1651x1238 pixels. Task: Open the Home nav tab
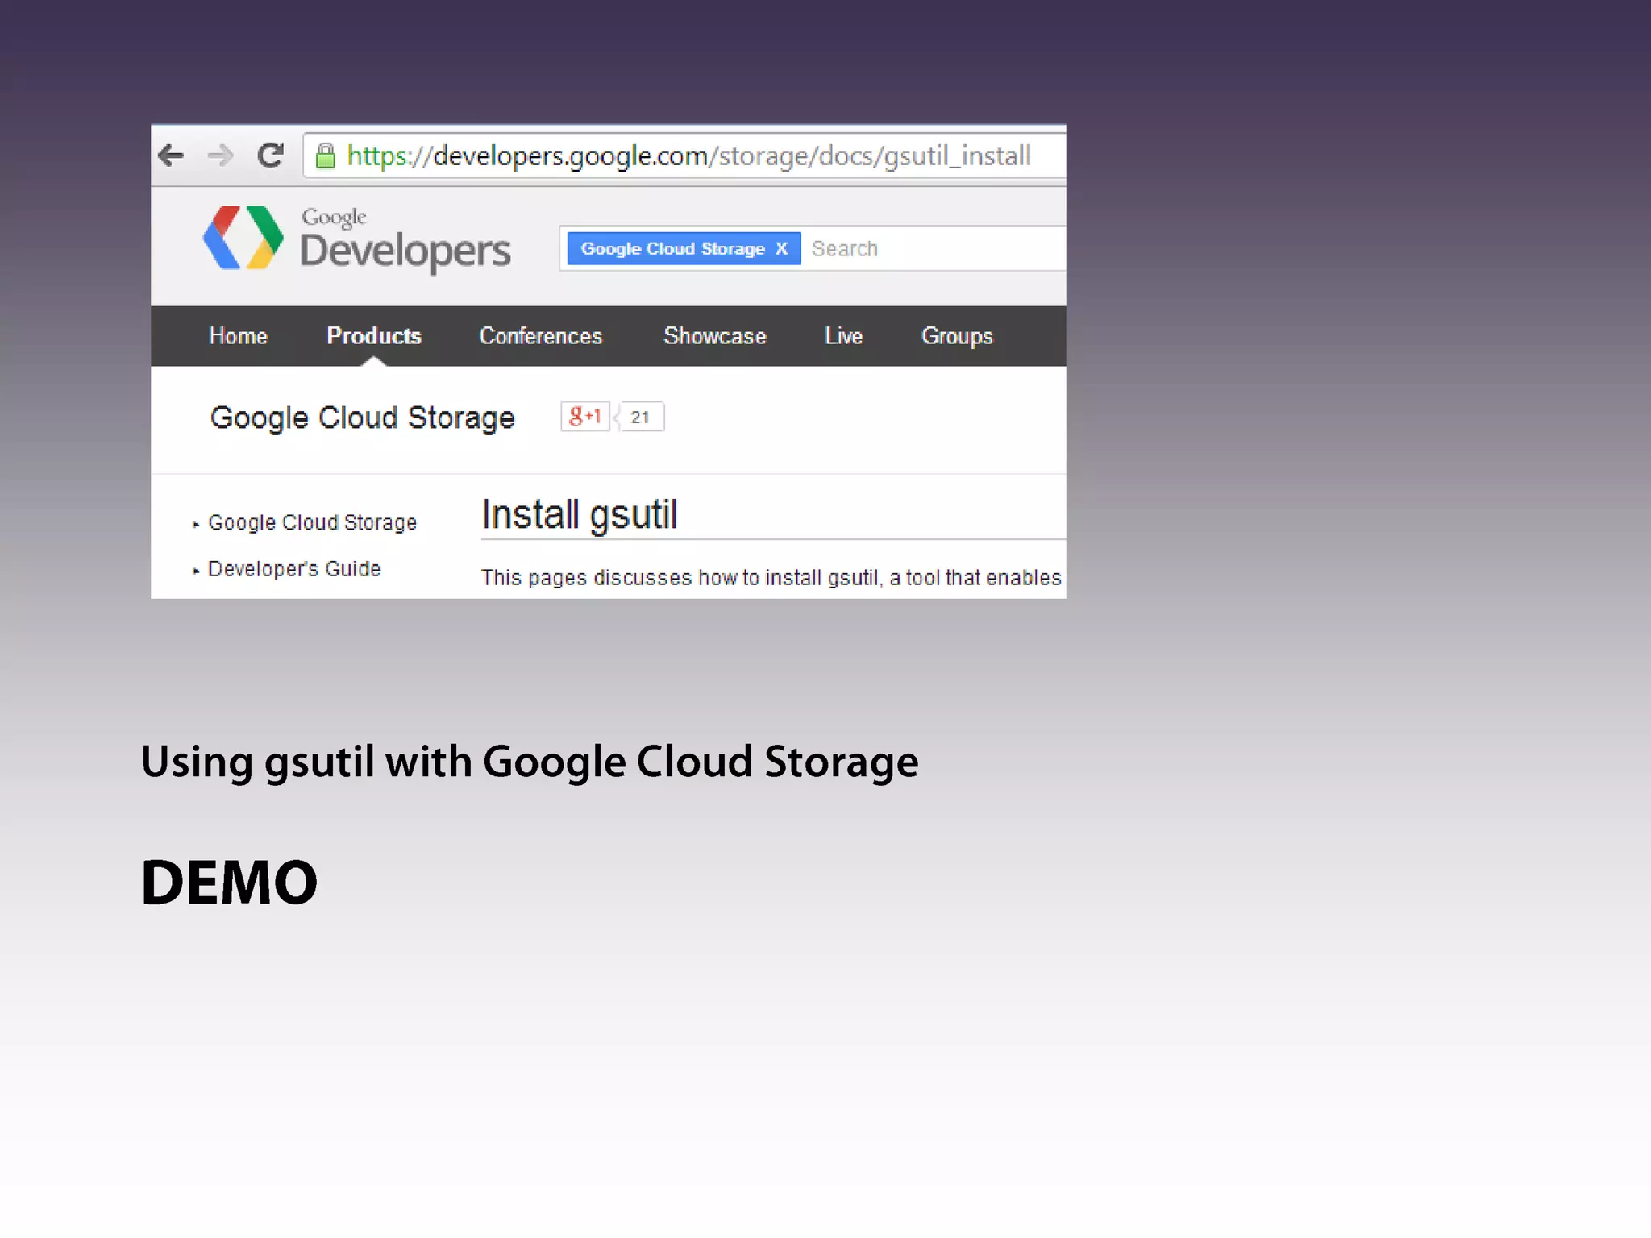tap(238, 336)
